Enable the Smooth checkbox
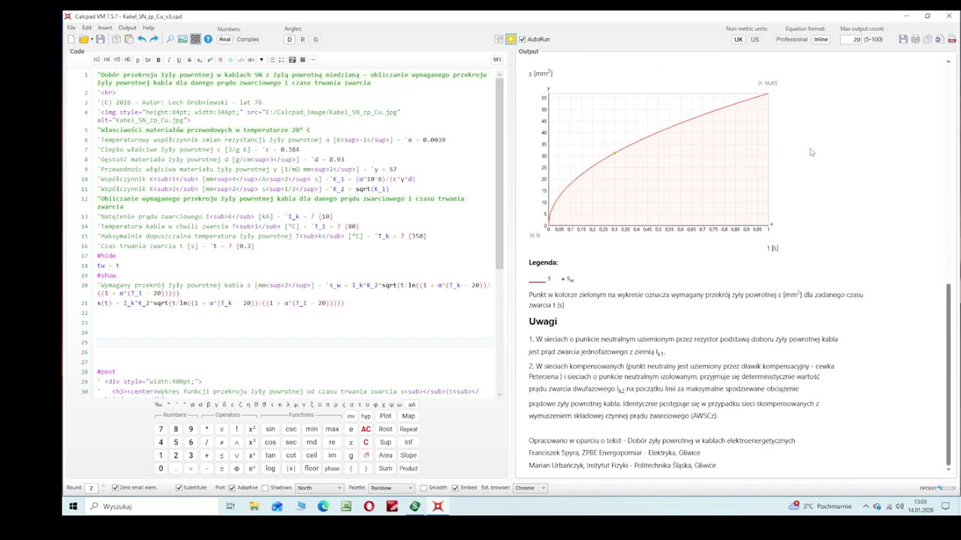This screenshot has height=540, width=961. tap(423, 487)
